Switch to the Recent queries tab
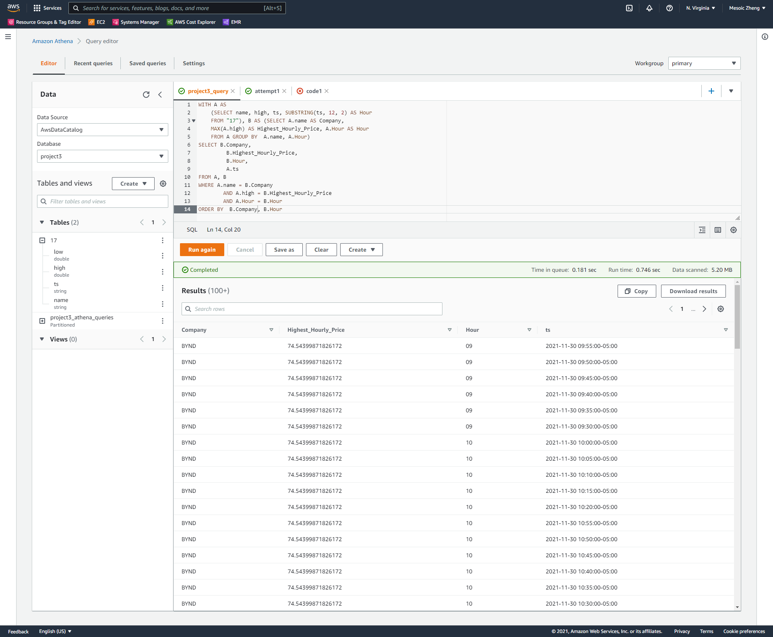This screenshot has height=637, width=773. pos(93,63)
